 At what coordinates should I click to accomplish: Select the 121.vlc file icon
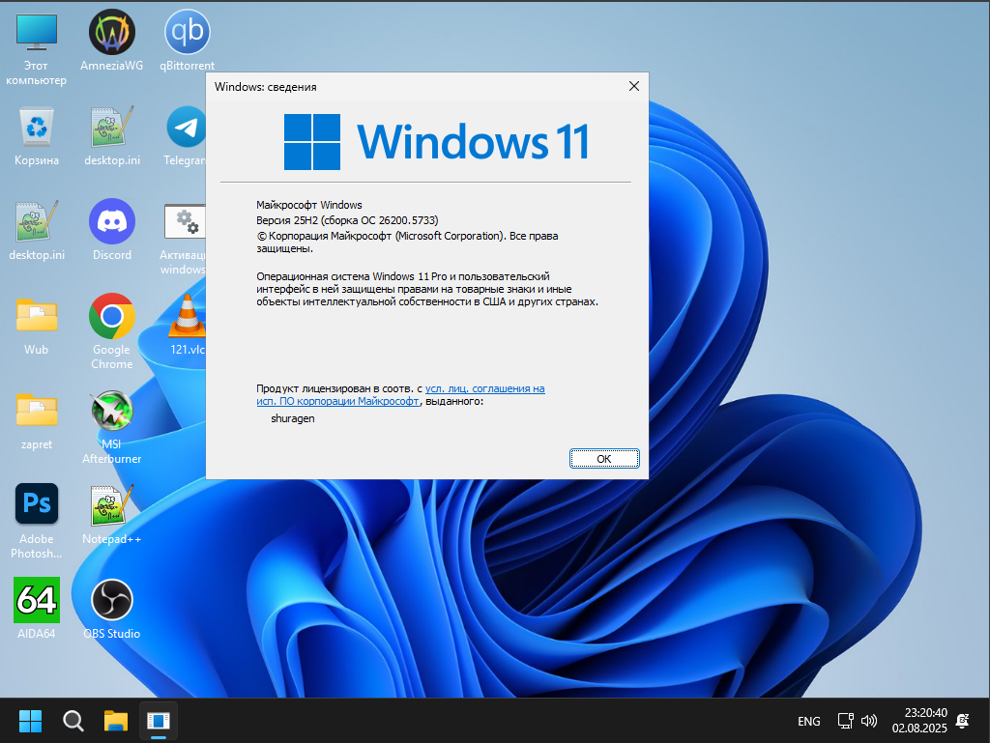coord(187,326)
